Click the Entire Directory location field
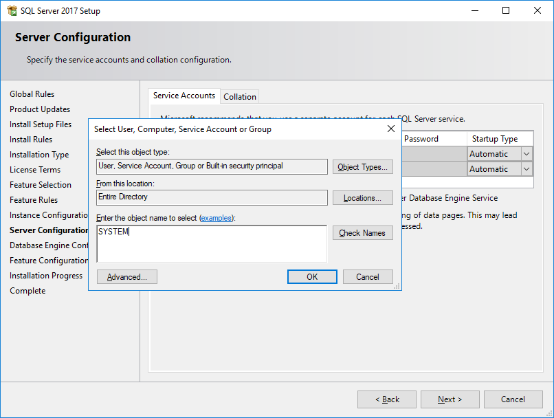The width and height of the screenshot is (554, 418). tap(212, 197)
